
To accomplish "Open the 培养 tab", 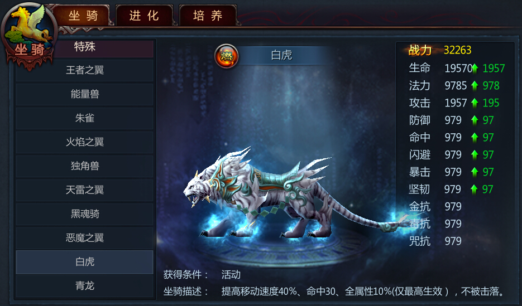I will [x=208, y=16].
